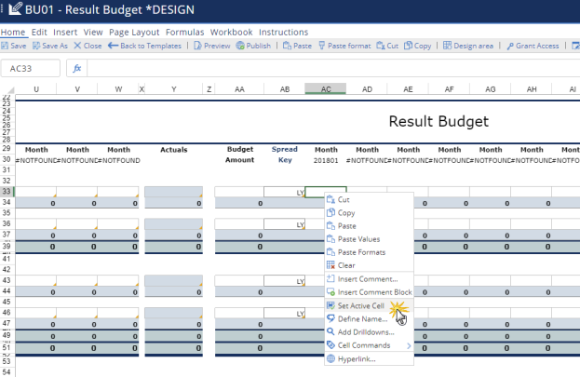Image resolution: width=580 pixels, height=377 pixels.
Task: Click the Paste format brush icon
Action: 322,46
